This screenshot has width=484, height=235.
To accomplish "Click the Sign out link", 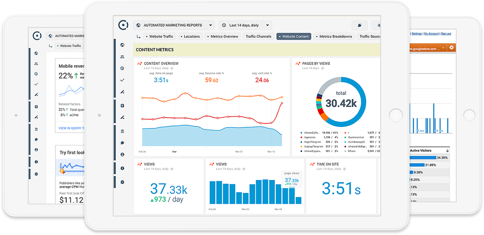I will (446, 34).
